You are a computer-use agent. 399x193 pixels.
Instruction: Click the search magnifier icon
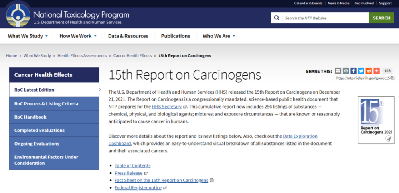(x=277, y=18)
